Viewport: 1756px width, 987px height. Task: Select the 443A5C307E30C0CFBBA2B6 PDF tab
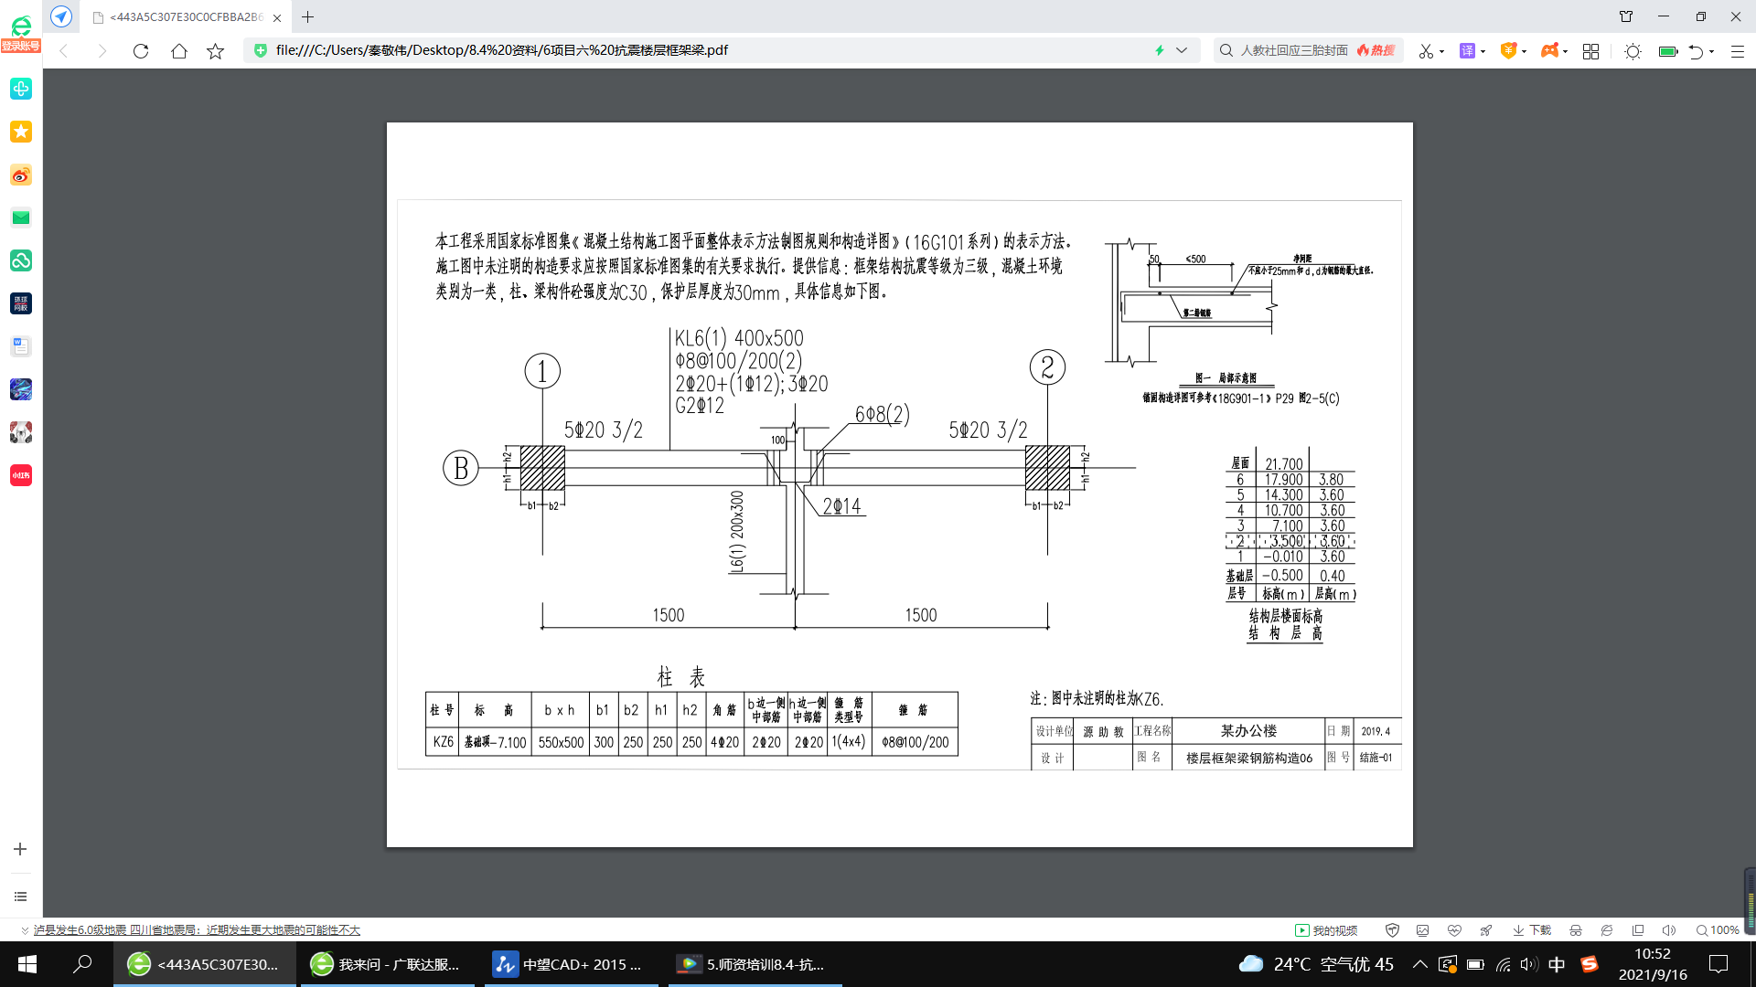tap(186, 17)
